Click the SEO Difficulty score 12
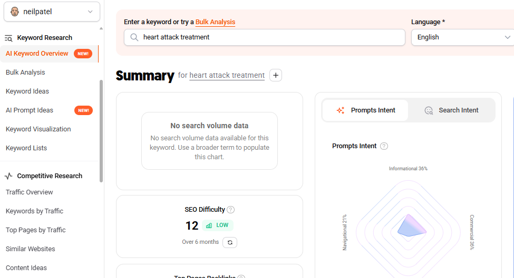 pos(192,226)
